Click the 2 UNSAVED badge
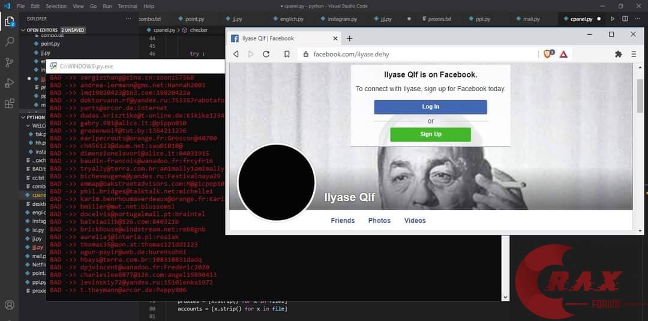Viewport: 648px width, 321px height. coord(73,30)
